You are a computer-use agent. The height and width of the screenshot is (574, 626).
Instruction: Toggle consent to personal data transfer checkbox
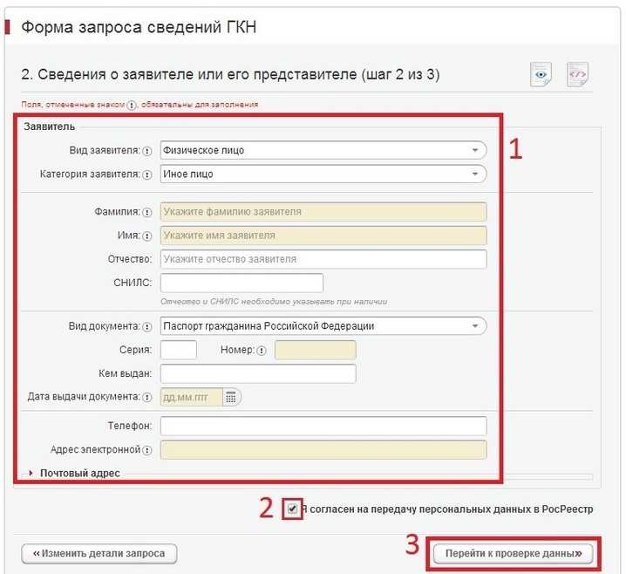point(293,509)
